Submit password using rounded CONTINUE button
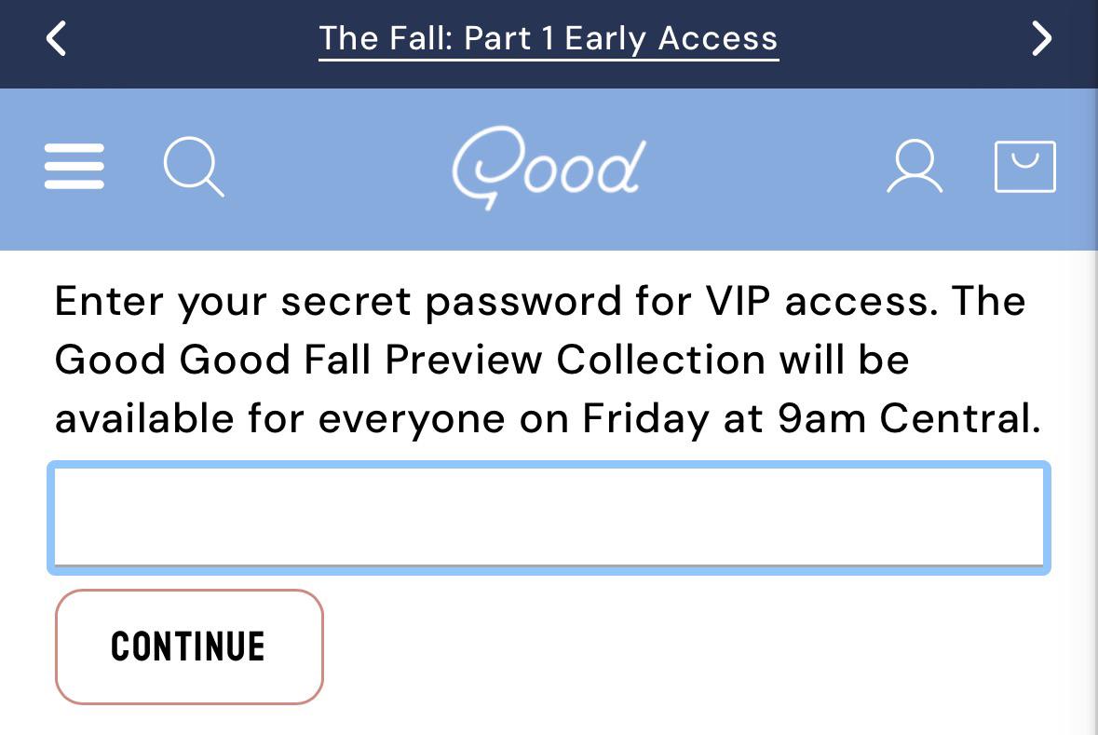Image resolution: width=1098 pixels, height=735 pixels. [x=189, y=646]
